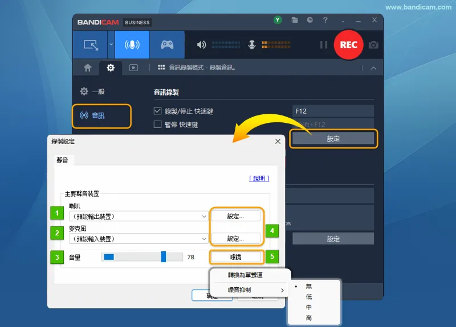456x327 pixels.
Task: Open the output folder icon
Action: pyautogui.click(x=295, y=20)
